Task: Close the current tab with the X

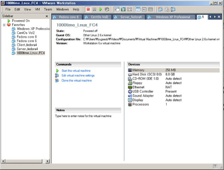Action: pos(219,17)
